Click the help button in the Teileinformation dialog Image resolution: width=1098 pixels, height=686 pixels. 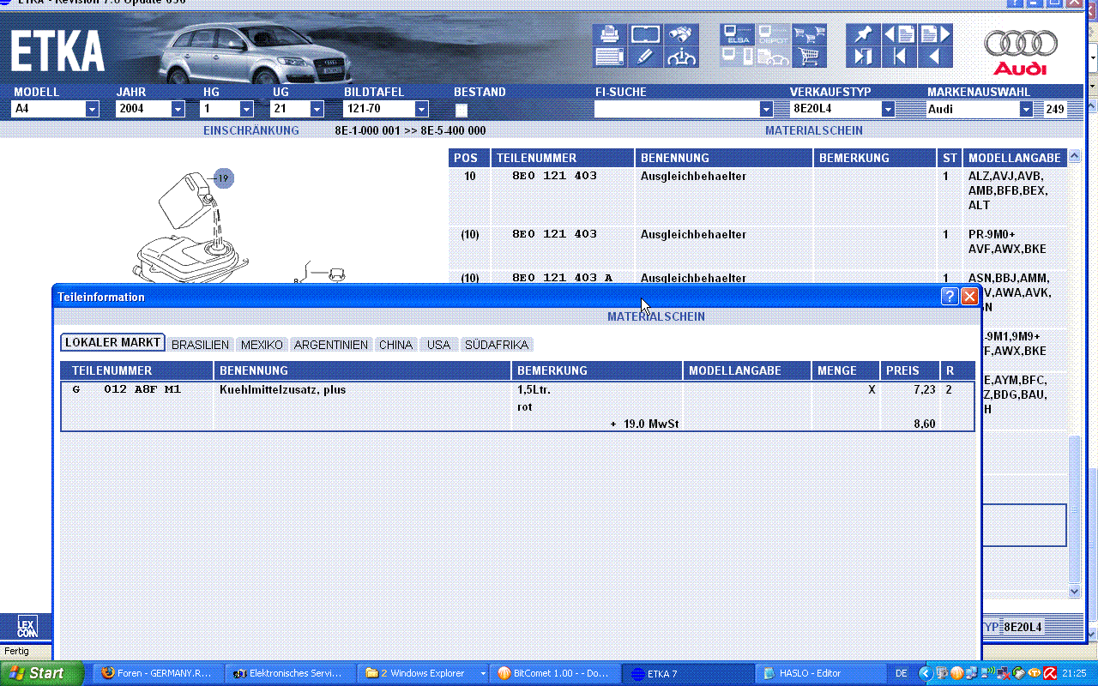pos(950,297)
